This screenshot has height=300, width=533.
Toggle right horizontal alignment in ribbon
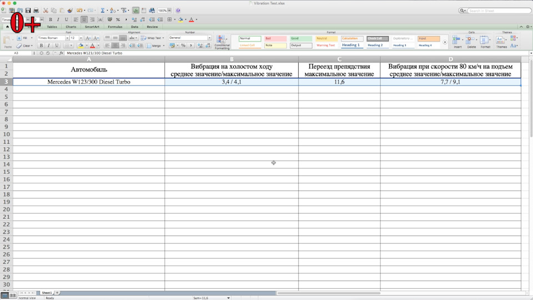tap(123, 45)
